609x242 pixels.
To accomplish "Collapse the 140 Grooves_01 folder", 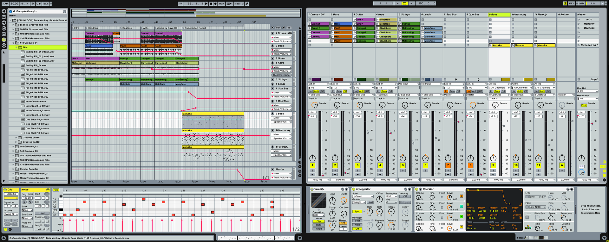I will [x=13, y=43].
